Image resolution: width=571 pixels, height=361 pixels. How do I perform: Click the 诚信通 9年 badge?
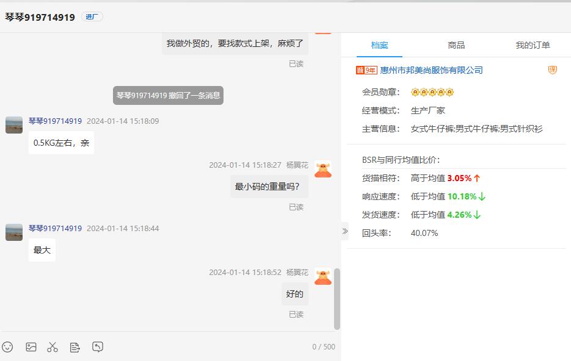[x=366, y=70]
